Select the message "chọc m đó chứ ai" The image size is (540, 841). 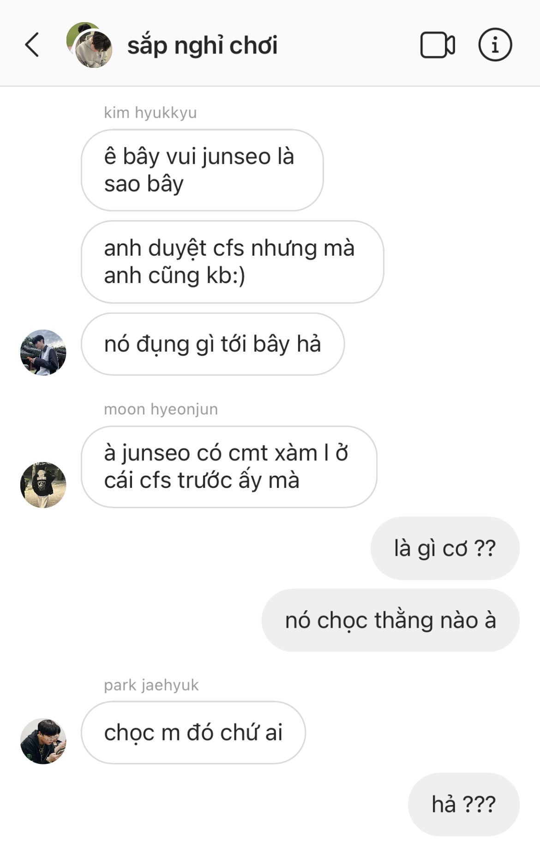[193, 733]
